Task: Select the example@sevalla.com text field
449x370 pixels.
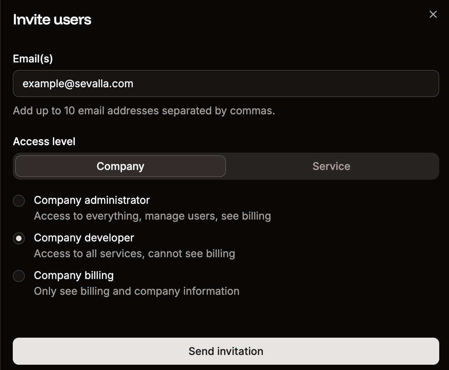Action: click(x=226, y=83)
